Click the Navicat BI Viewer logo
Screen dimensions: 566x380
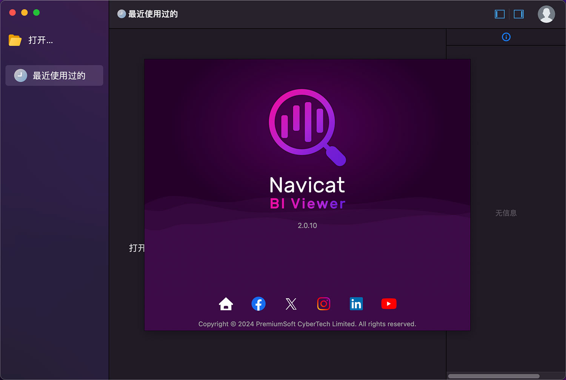(x=307, y=127)
